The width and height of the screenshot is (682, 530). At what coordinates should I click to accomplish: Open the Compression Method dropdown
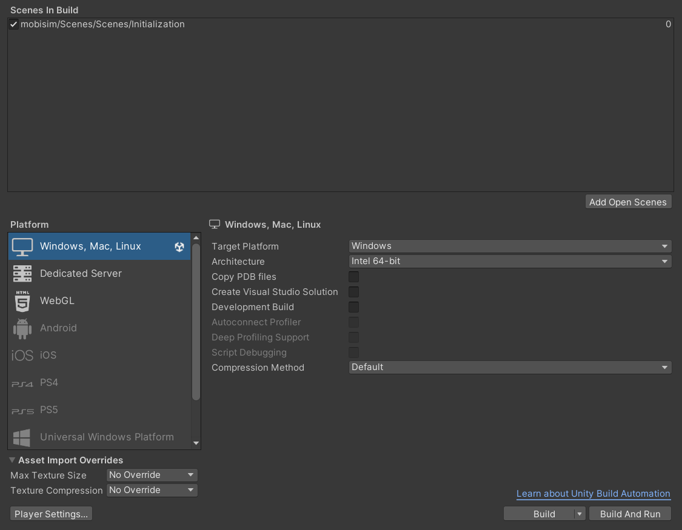tap(510, 368)
